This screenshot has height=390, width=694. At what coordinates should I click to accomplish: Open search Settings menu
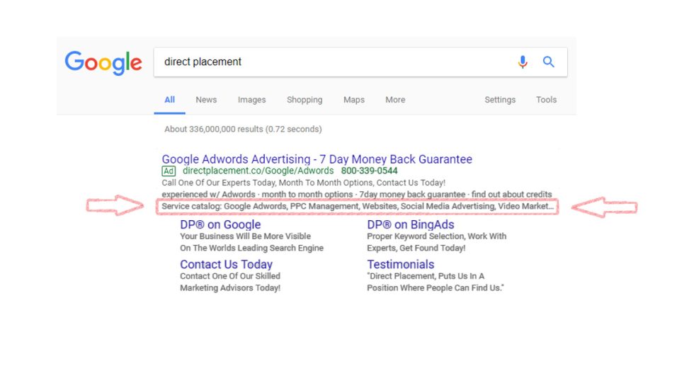click(500, 100)
